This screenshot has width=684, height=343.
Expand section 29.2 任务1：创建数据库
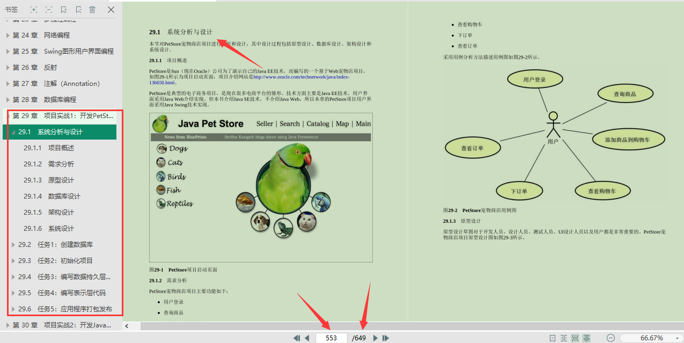(13, 245)
